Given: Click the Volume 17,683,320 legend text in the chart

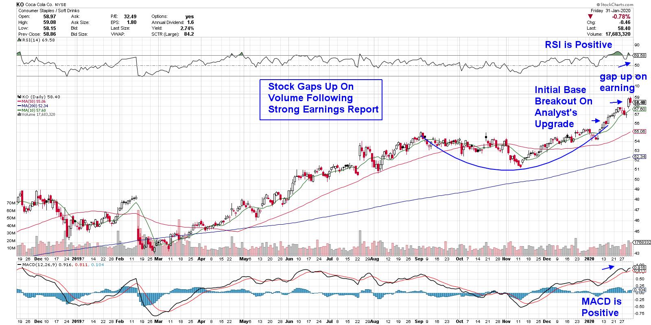Looking at the screenshot, I should click(38, 115).
